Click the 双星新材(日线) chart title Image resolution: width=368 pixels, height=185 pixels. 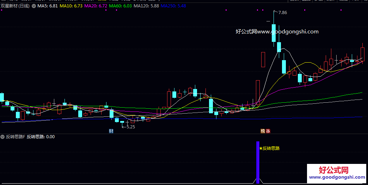click(15, 6)
